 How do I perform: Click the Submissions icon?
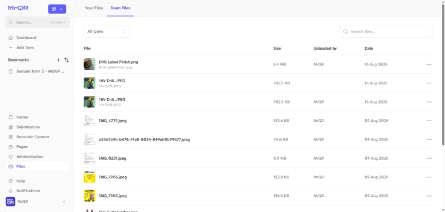[11, 127]
